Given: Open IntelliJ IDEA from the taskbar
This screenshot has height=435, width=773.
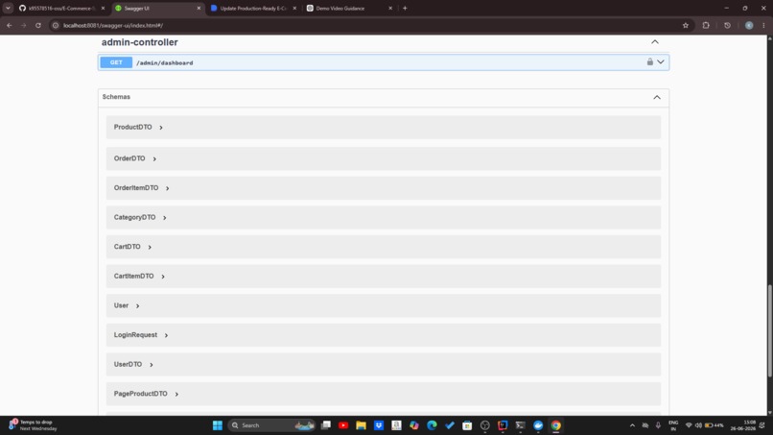Looking at the screenshot, I should pyautogui.click(x=503, y=425).
